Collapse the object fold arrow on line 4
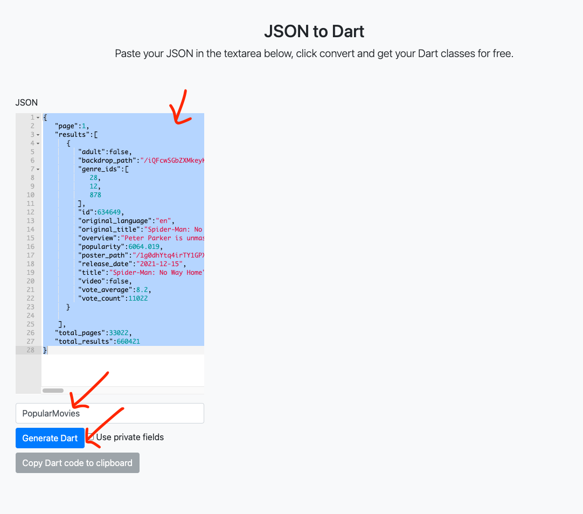583x514 pixels. (x=38, y=143)
